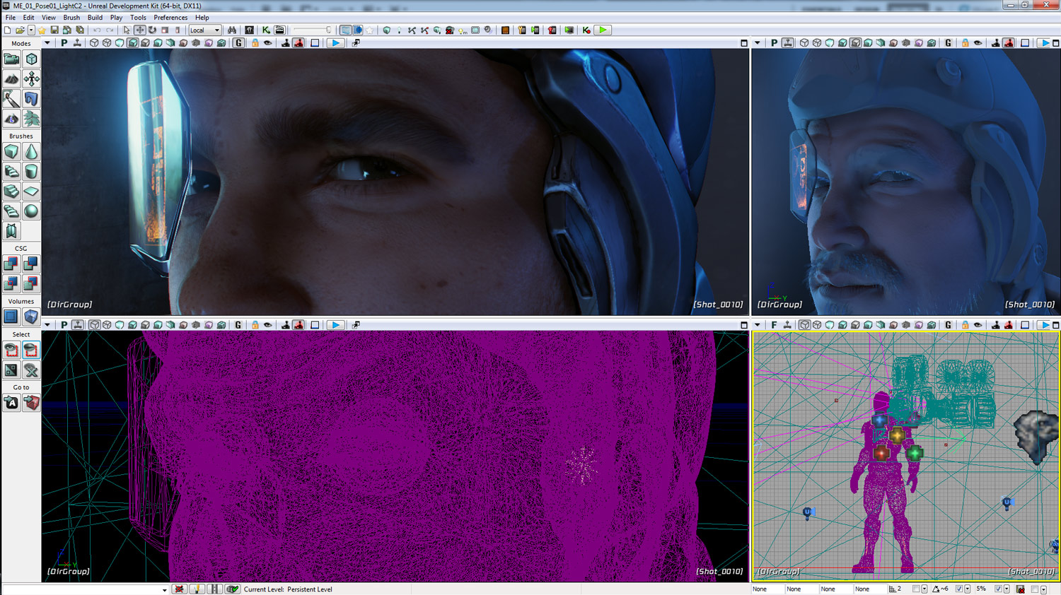Click the CSG Deintersect button
The width and height of the screenshot is (1061, 595).
(31, 284)
